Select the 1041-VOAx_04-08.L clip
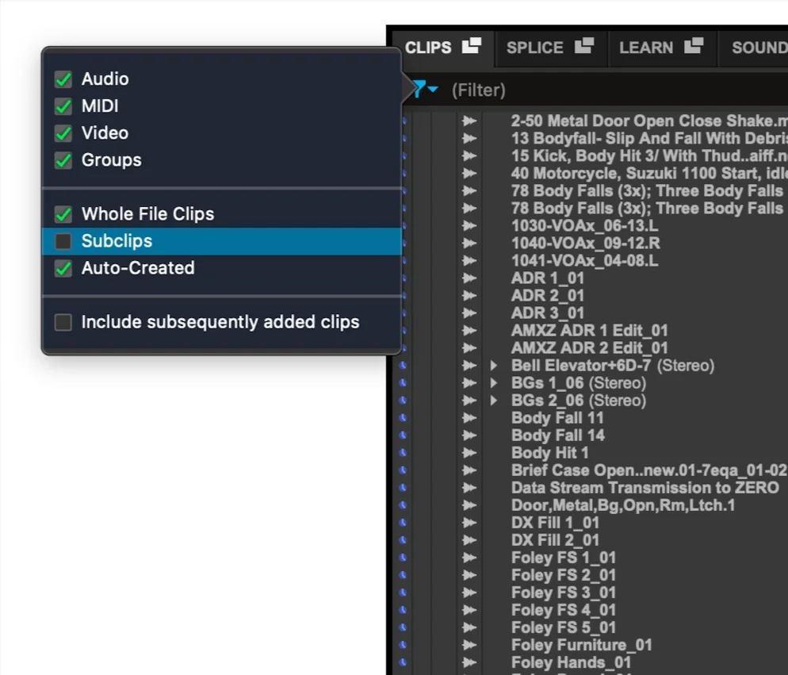Screen dimensions: 788x675 click(x=584, y=260)
